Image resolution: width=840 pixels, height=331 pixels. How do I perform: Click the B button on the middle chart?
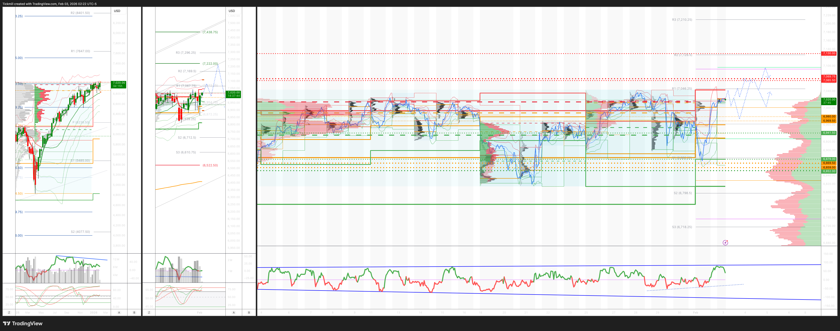pos(249,313)
